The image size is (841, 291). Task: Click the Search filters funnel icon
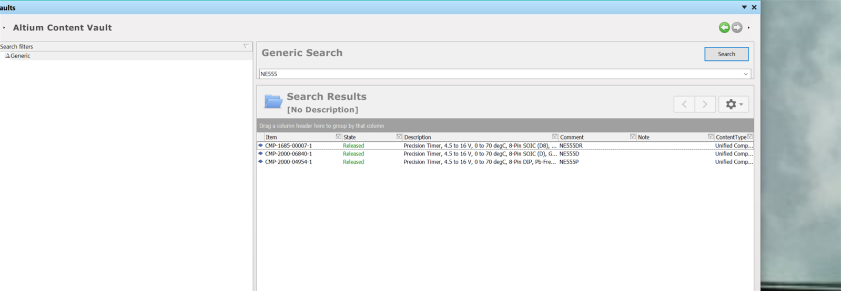246,46
